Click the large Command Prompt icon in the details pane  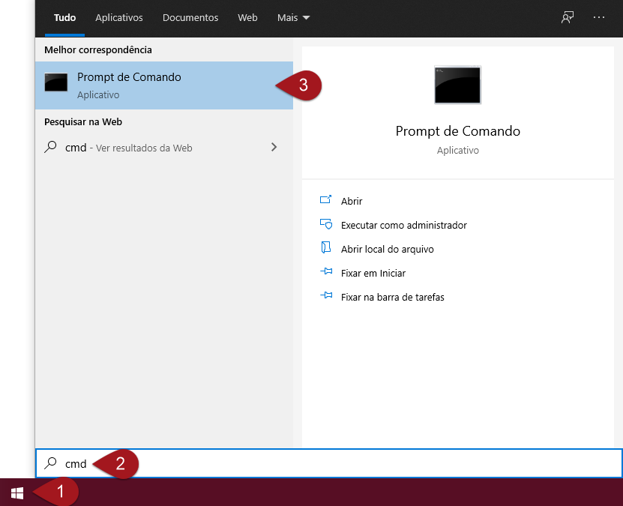(x=457, y=85)
